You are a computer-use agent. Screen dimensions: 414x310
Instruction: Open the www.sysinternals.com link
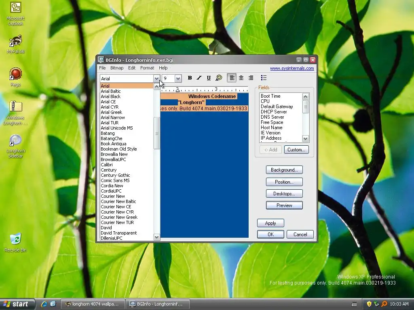[292, 68]
